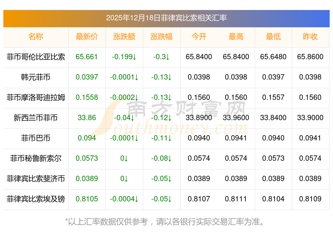Click latest price 65.661
This screenshot has width=333, height=232.
coord(87,57)
